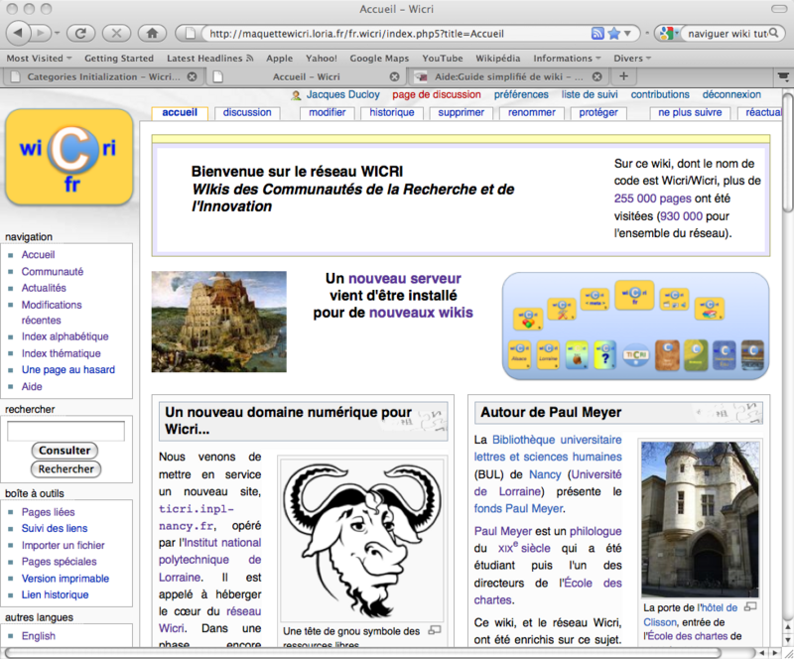Open the YouTube bookmark

[443, 59]
